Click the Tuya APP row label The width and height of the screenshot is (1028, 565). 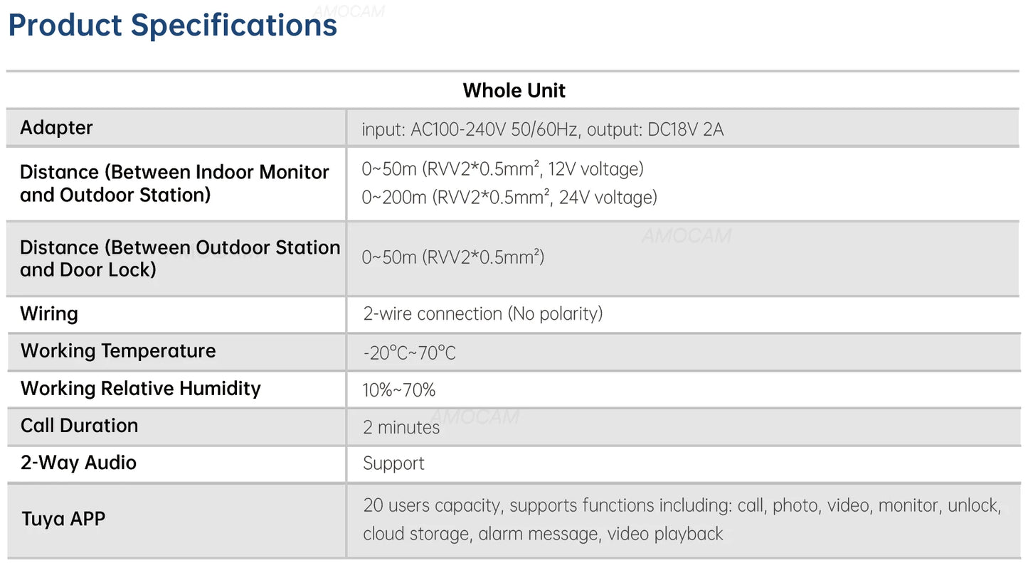tap(63, 519)
